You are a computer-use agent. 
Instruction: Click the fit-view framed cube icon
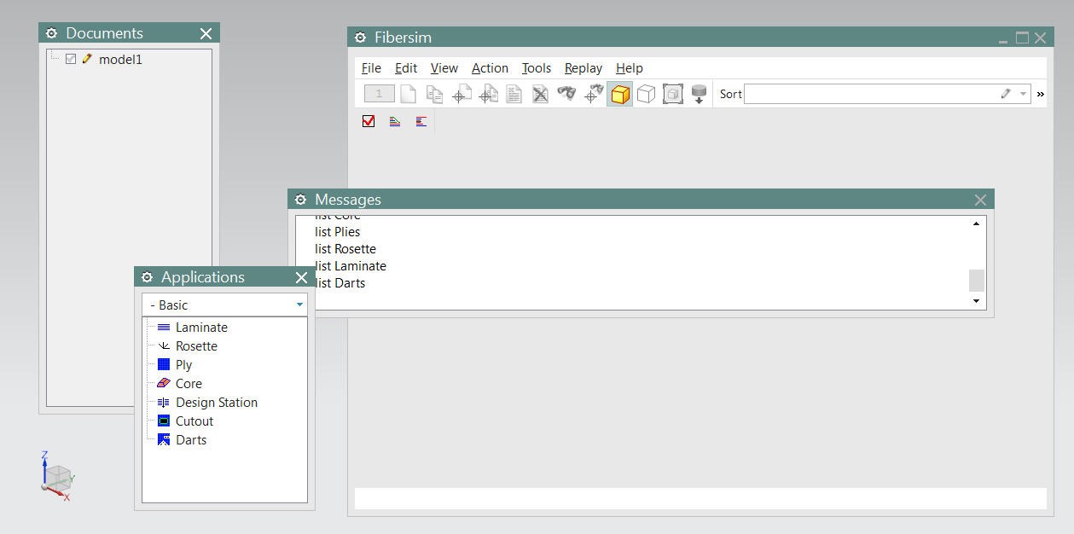[x=672, y=94]
